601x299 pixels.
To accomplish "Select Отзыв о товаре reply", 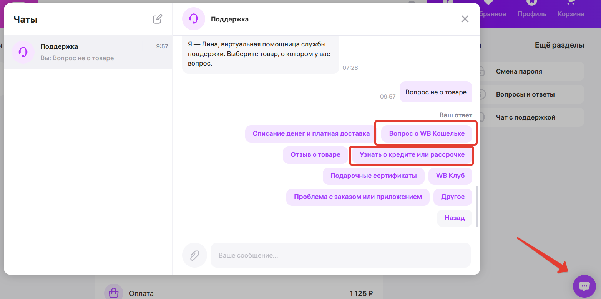I will point(315,155).
